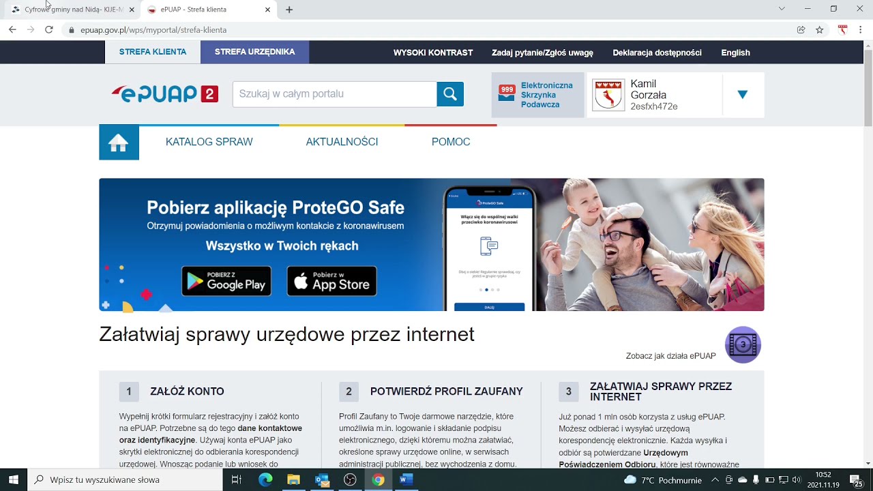Image resolution: width=873 pixels, height=491 pixels.
Task: Click the Windows taskbar search box
Action: (x=125, y=480)
